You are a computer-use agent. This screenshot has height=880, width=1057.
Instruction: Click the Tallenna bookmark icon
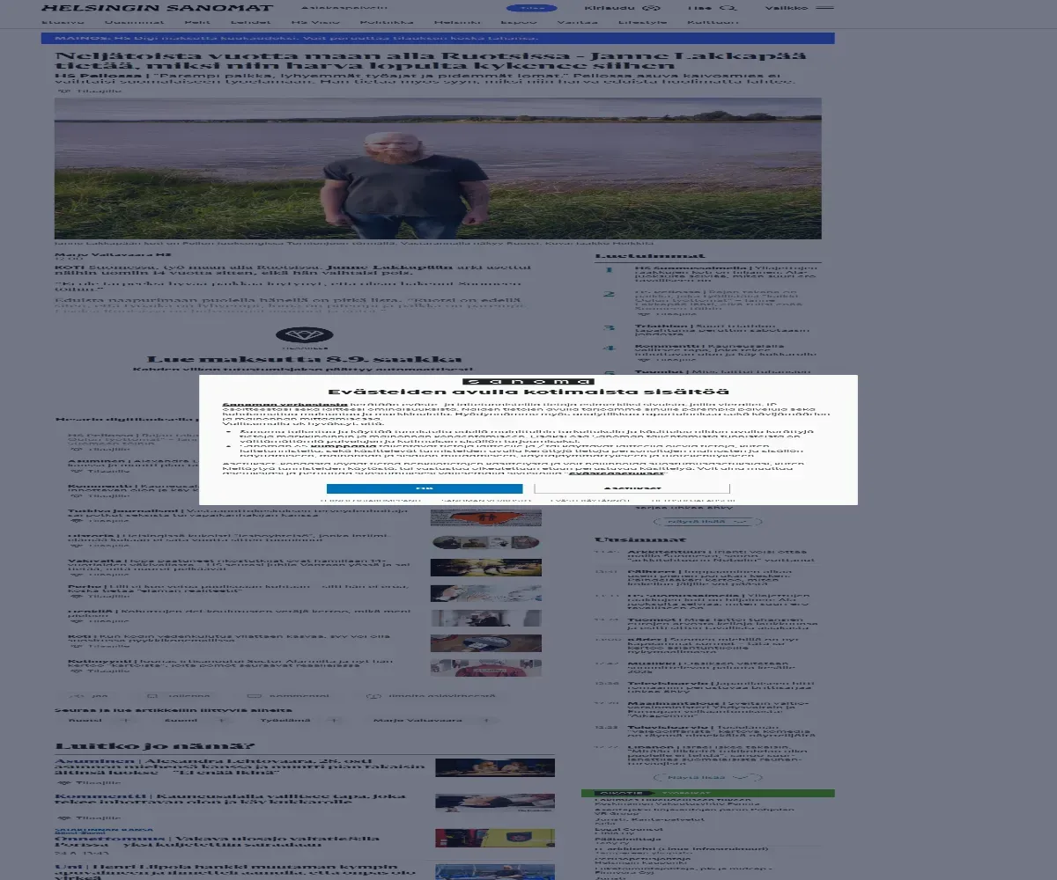click(152, 695)
